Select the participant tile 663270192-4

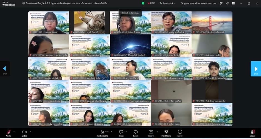point(130,68)
